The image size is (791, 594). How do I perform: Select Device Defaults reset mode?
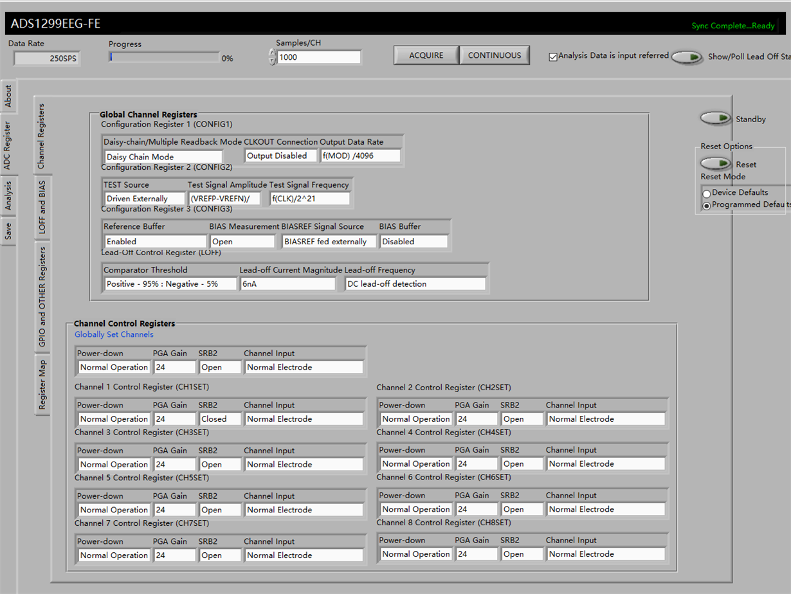(707, 193)
